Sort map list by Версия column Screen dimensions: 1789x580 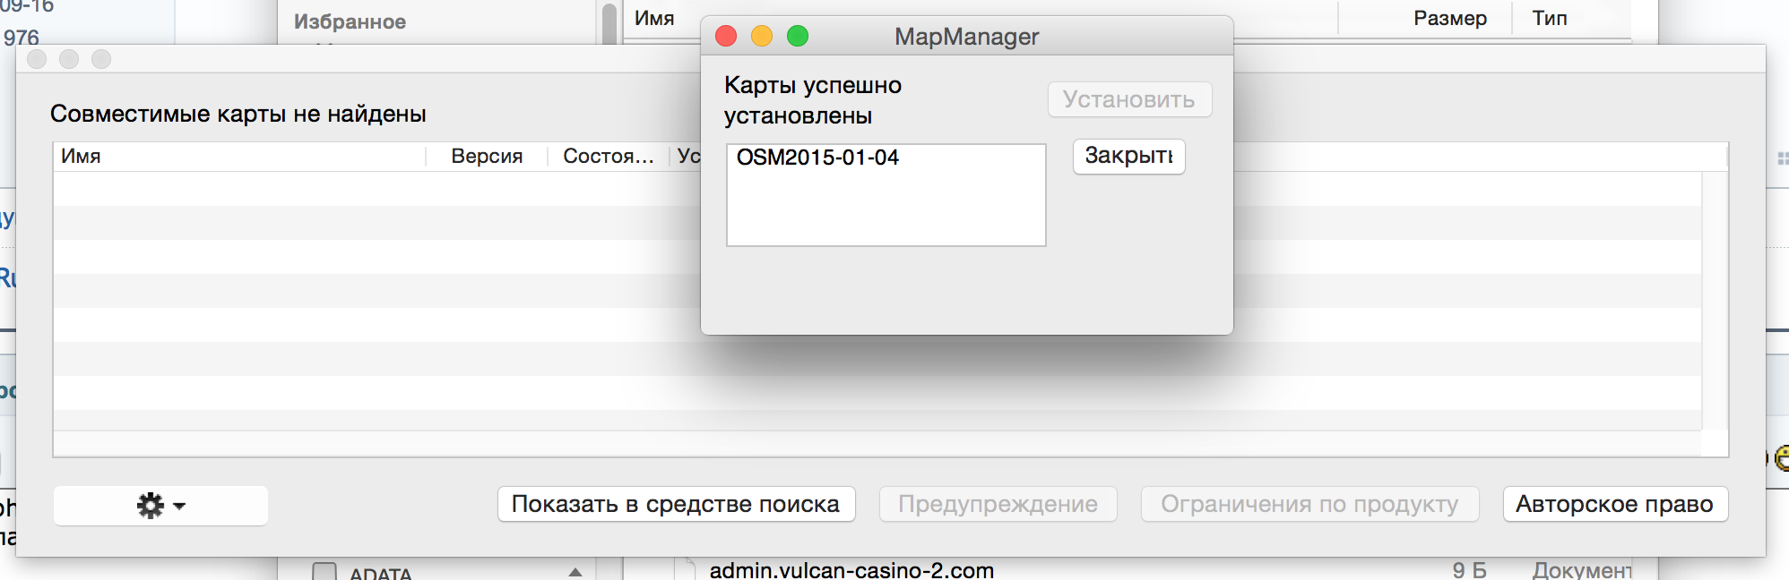[x=487, y=157]
